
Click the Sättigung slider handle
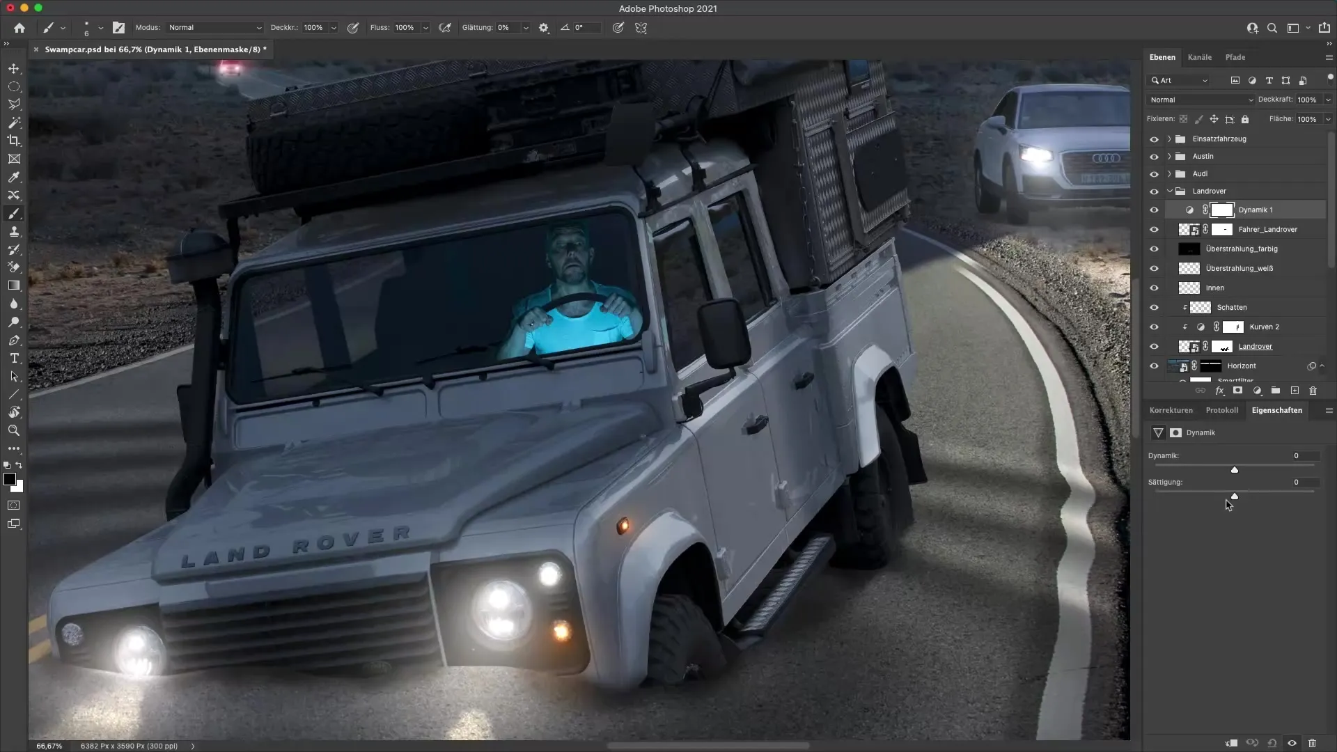pos(1235,496)
